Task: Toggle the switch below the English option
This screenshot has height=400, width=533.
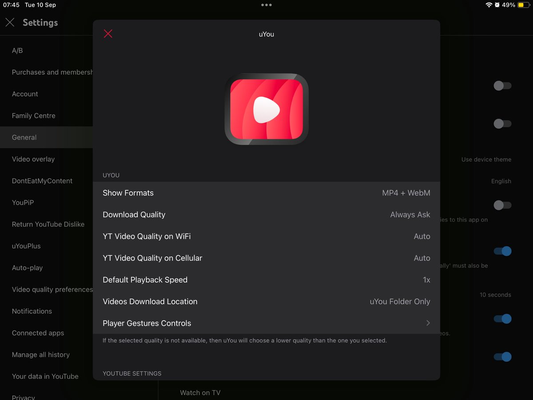Action: (x=502, y=205)
